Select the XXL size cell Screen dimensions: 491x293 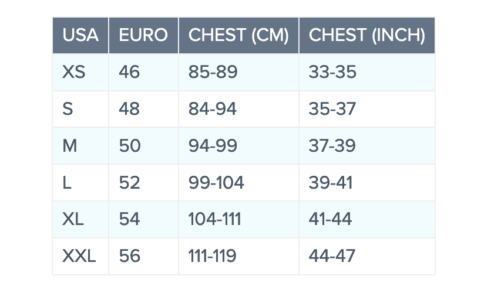tap(79, 256)
